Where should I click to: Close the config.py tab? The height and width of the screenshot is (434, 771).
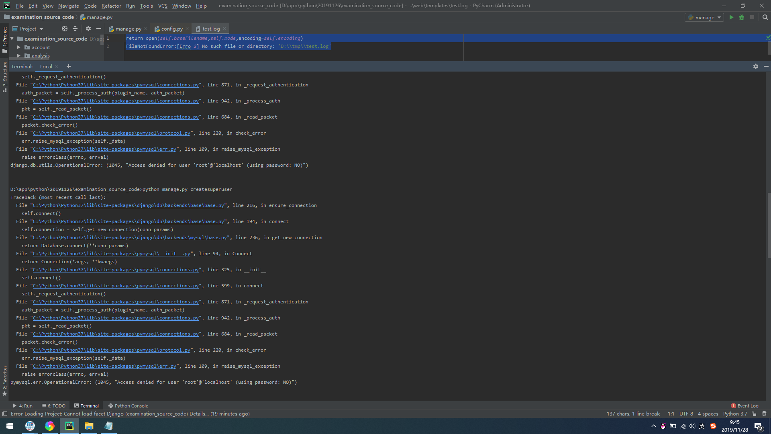187,29
